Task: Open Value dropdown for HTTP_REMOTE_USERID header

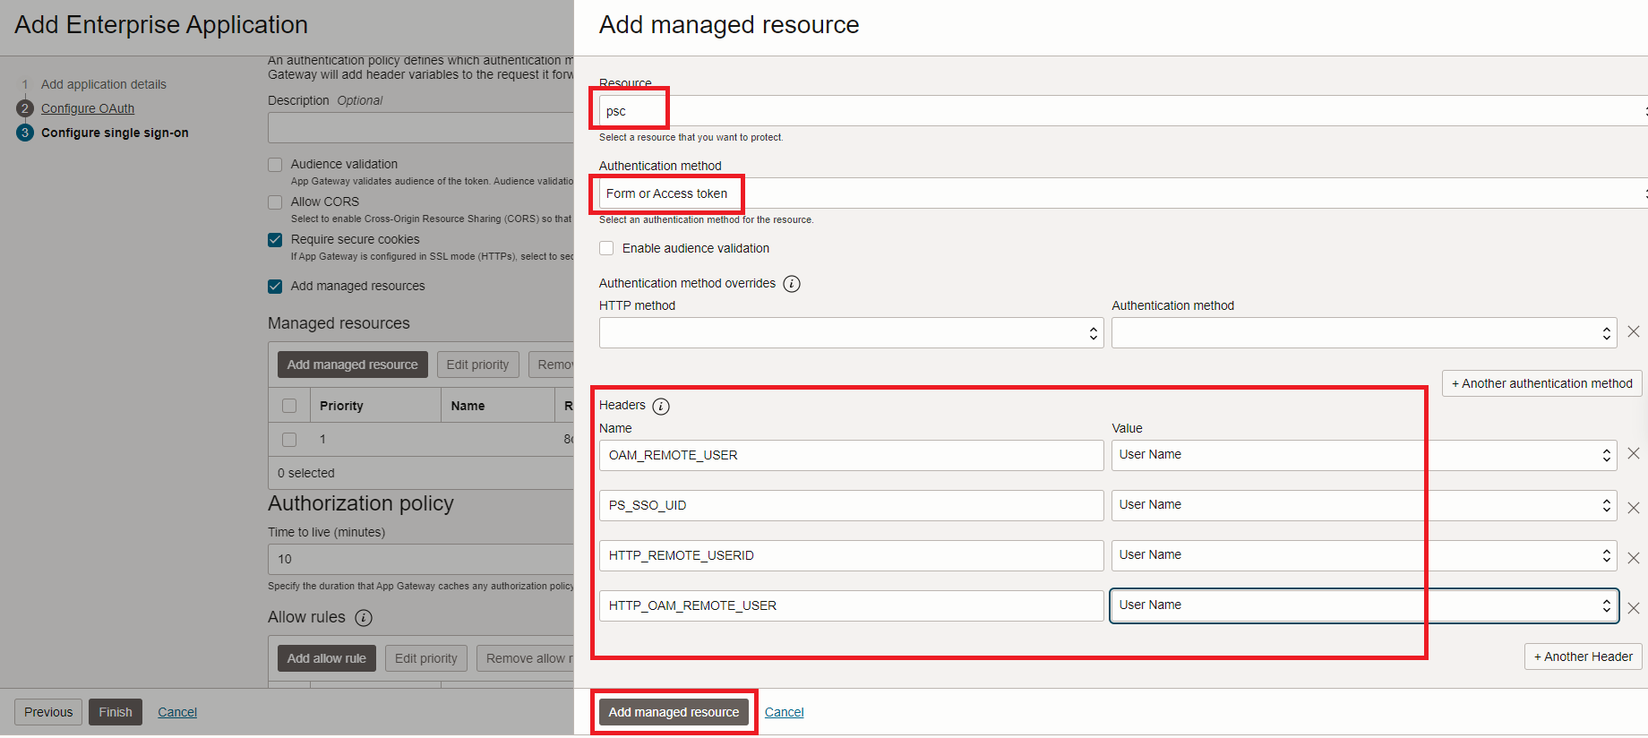Action: coord(1364,555)
